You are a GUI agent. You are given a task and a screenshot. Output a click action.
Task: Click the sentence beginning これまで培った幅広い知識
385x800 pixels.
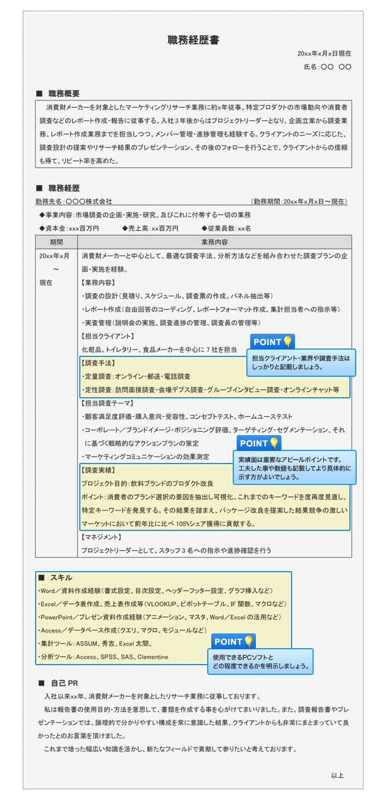point(170,749)
